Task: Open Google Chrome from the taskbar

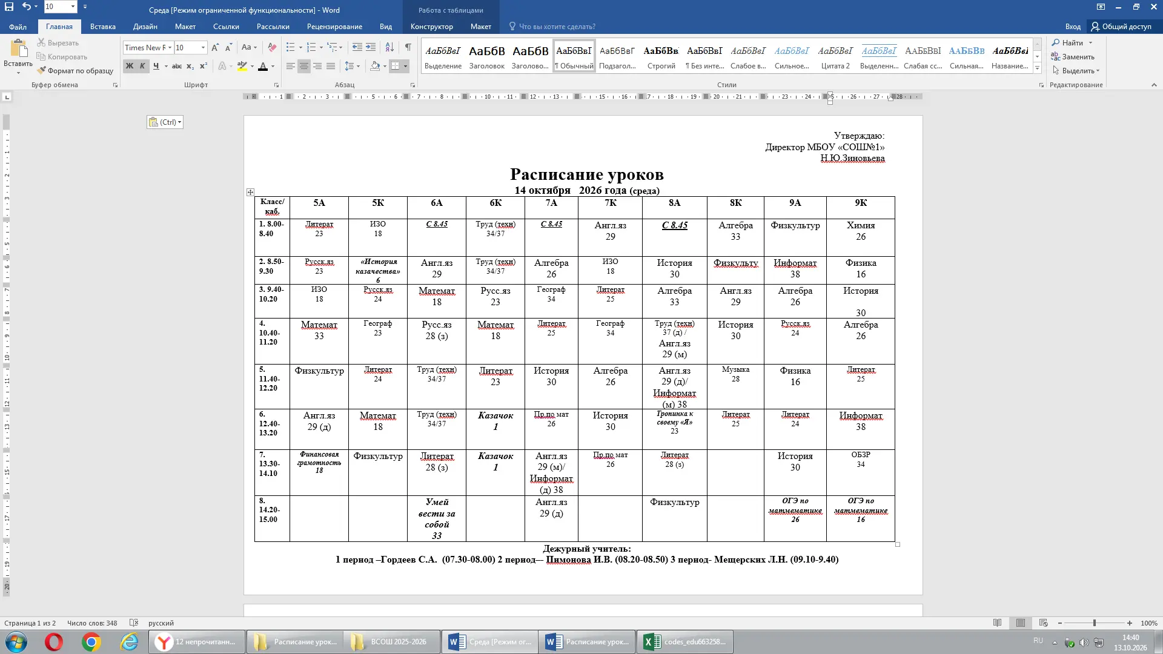Action: [91, 642]
